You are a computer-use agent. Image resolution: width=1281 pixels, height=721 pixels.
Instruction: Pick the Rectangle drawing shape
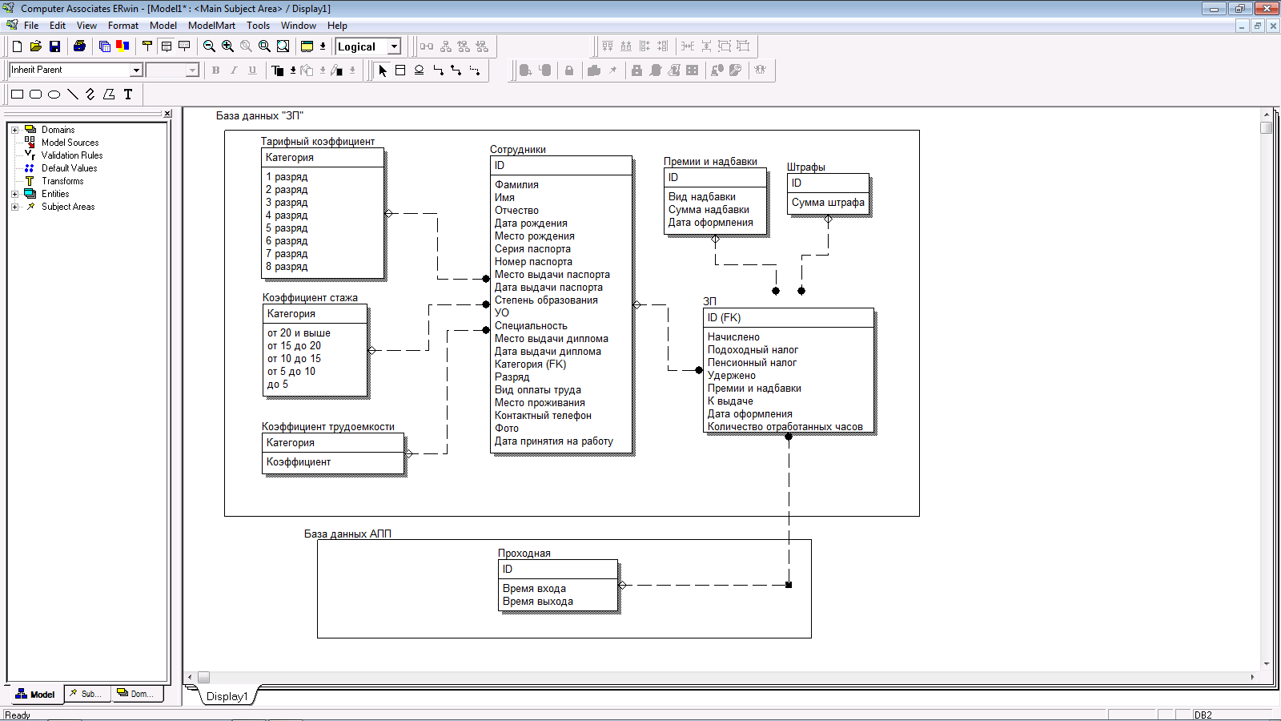click(17, 95)
